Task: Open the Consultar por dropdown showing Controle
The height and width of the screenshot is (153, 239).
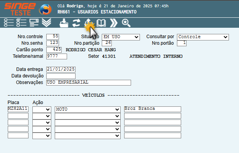Action: coord(203,37)
